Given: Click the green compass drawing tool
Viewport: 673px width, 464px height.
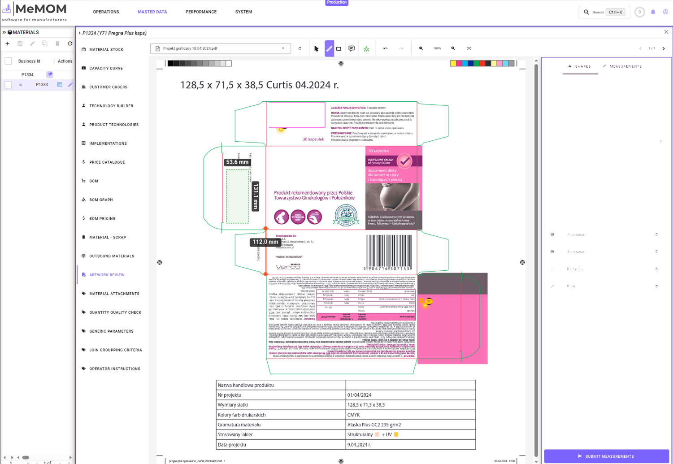Looking at the screenshot, I should 366,48.
